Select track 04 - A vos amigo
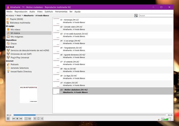Viewport: 179px width, 126px height. 113,42
